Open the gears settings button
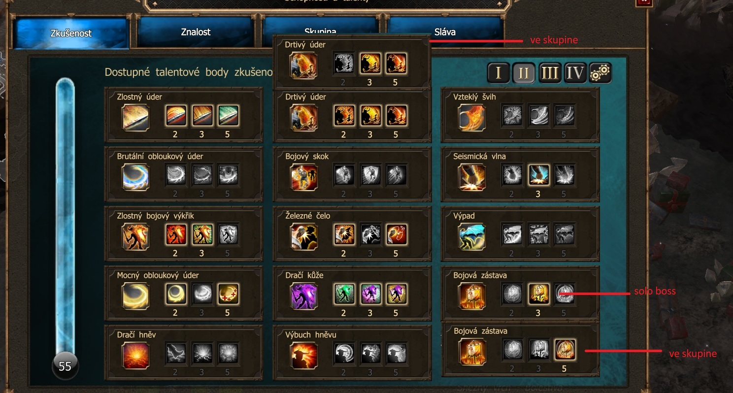Screen dimensions: 733x393 coord(600,73)
